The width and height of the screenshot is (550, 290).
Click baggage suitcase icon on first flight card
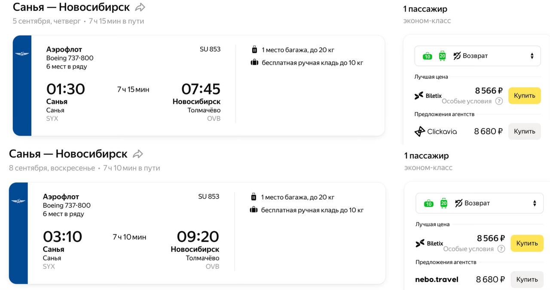pos(254,50)
